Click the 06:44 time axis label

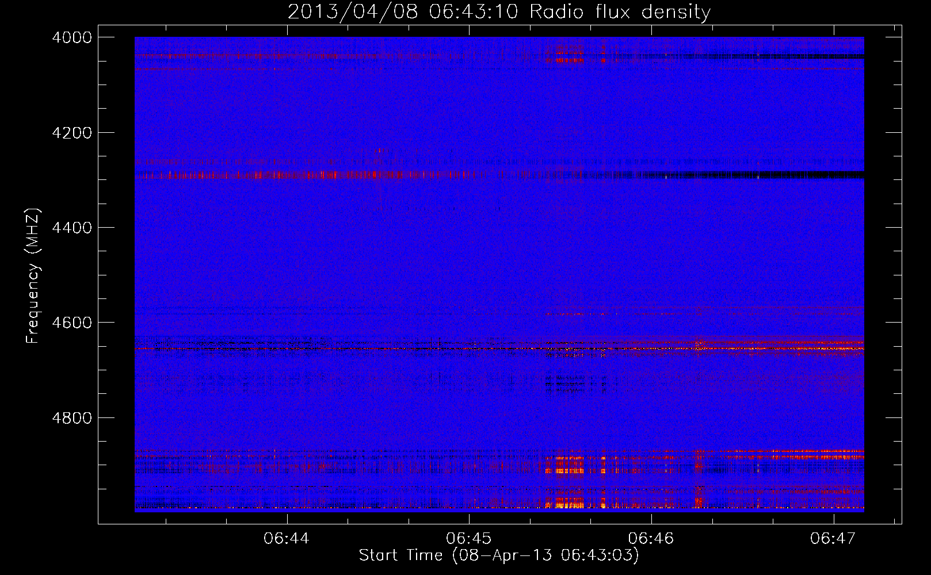[x=287, y=539]
